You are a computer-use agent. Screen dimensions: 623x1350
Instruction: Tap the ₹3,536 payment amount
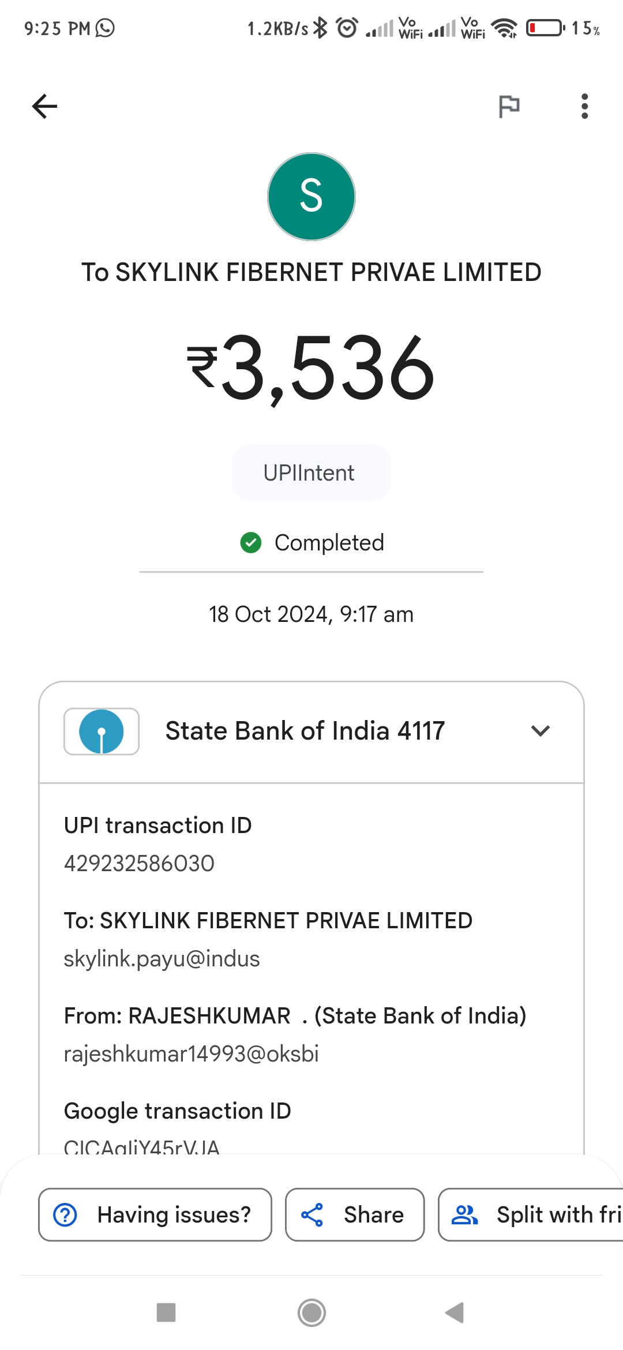click(x=311, y=368)
